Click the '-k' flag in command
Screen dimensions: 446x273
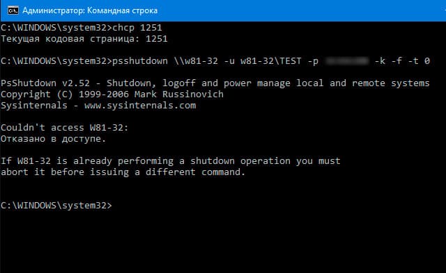(x=380, y=61)
